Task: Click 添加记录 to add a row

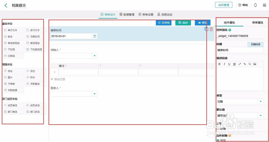Action: 58,79
